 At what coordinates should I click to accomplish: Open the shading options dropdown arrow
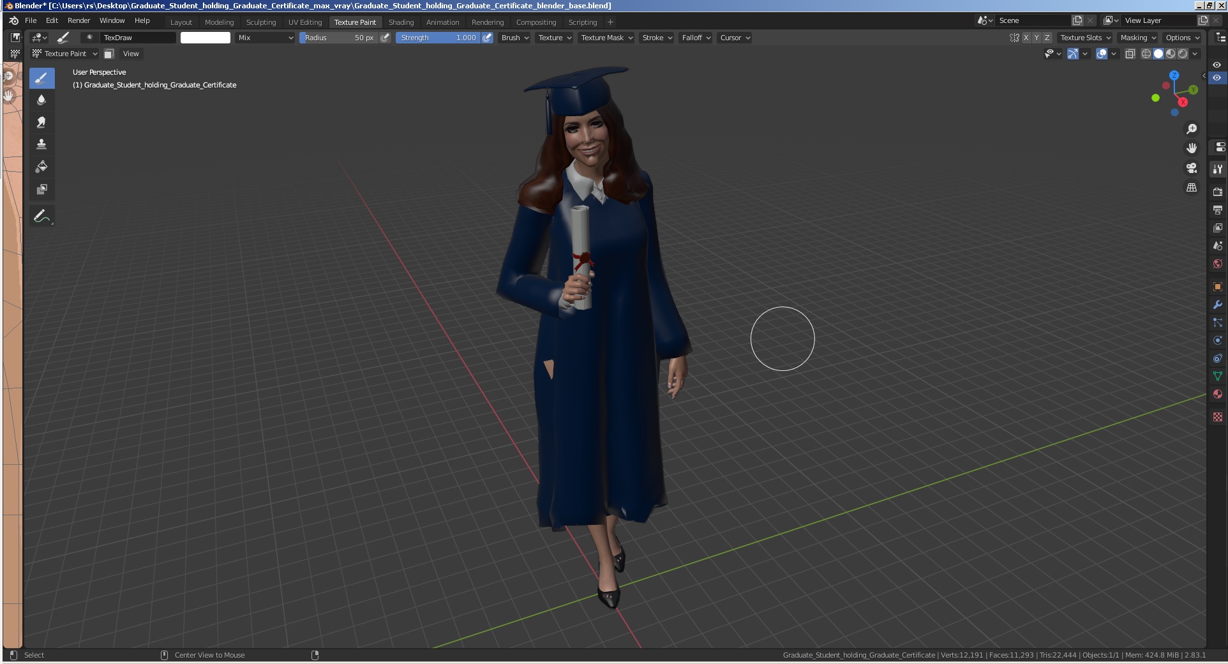[x=1195, y=54]
